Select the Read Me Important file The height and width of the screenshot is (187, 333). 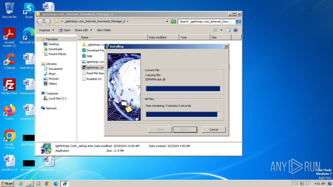pyautogui.click(x=93, y=73)
